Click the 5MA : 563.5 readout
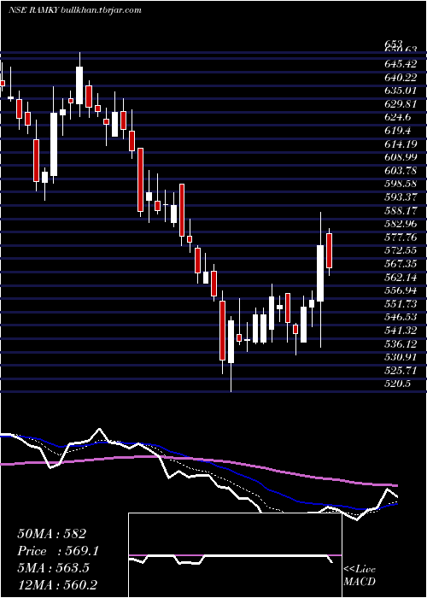The width and height of the screenshot is (427, 598). 53,568
